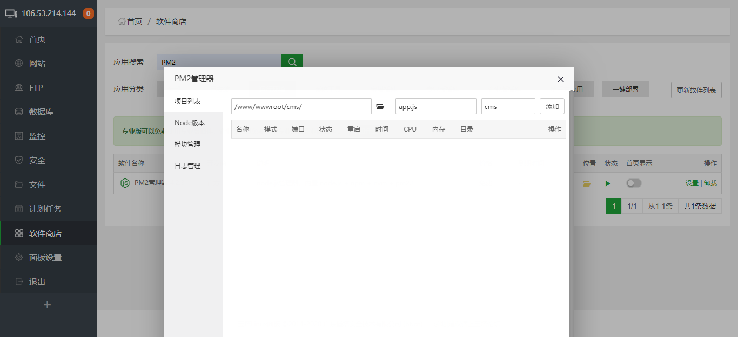Click the monitor chart icon for 监控
The width and height of the screenshot is (738, 337).
pyautogui.click(x=19, y=136)
